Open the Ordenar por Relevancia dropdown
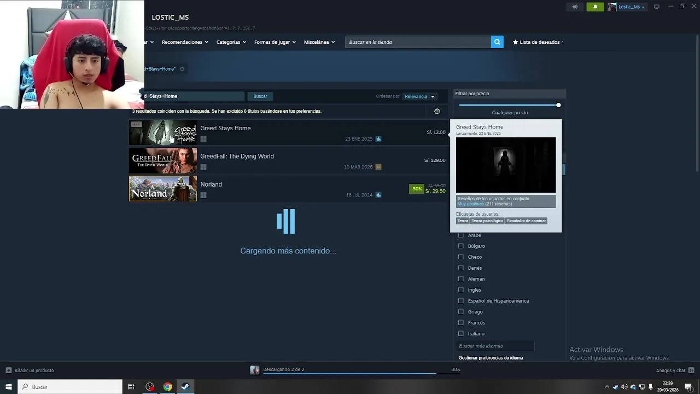Viewport: 700px width, 394px height. [x=419, y=96]
